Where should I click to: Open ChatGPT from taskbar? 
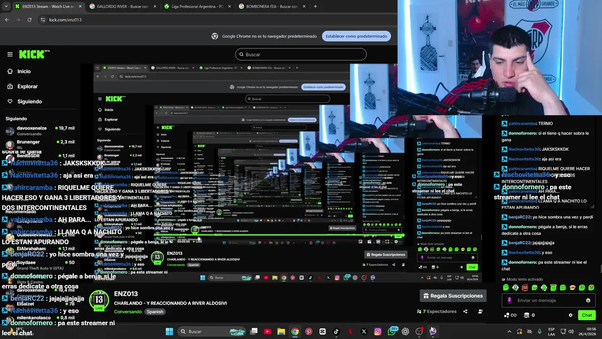405,331
